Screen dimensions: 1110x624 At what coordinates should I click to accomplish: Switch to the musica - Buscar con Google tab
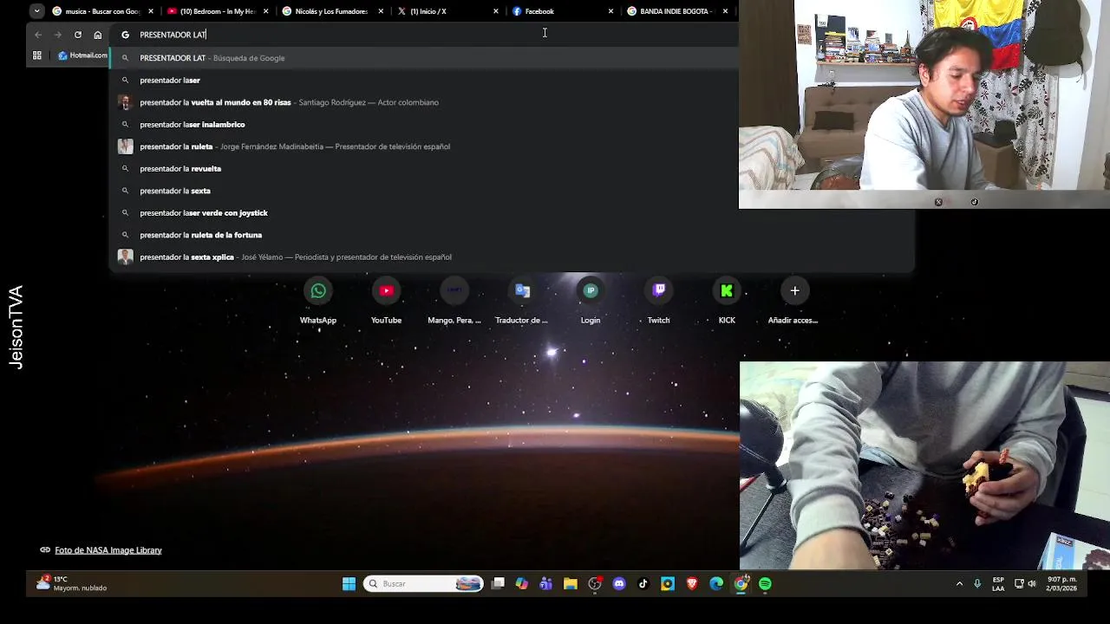coord(102,11)
